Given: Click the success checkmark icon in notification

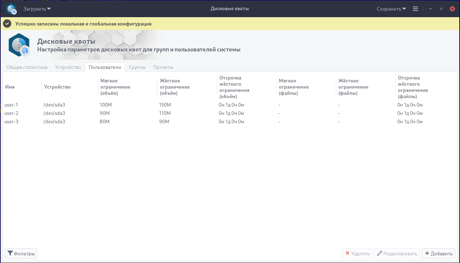Looking at the screenshot, I should 7,24.
